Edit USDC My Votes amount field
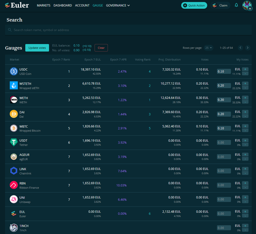Image resolution: width=256 pixels, height=234 pixels. (x=224, y=72)
